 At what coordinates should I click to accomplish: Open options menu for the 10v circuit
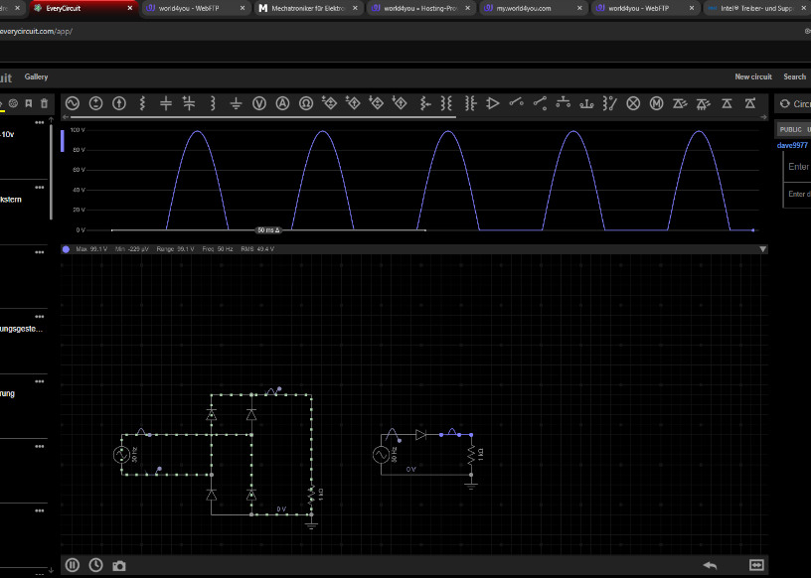coord(40,122)
